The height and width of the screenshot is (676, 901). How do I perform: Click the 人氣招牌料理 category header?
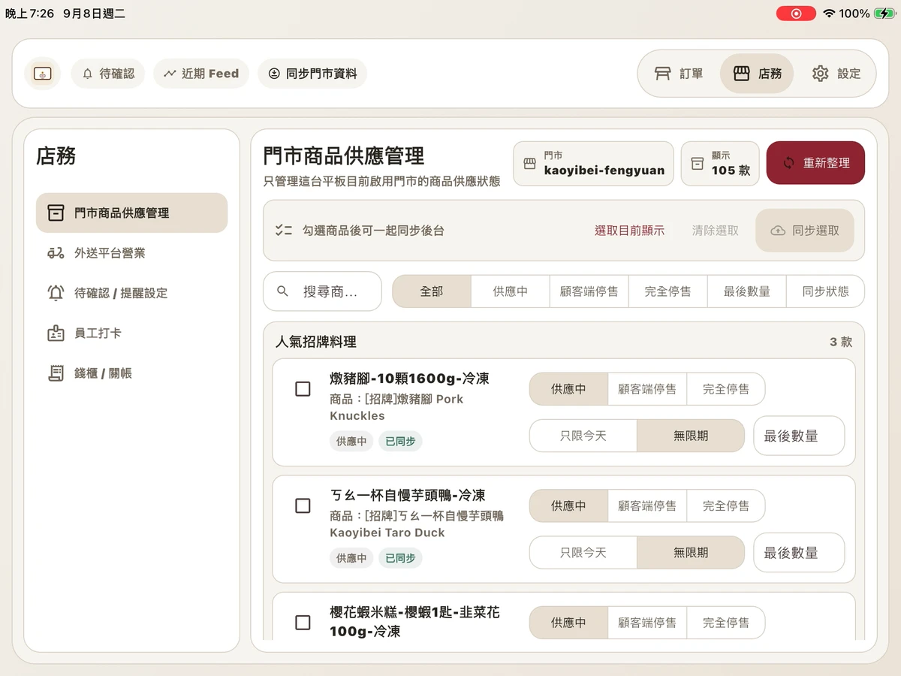point(315,342)
